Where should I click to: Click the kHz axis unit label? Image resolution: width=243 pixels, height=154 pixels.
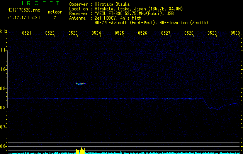pyautogui.click(x=3, y=31)
